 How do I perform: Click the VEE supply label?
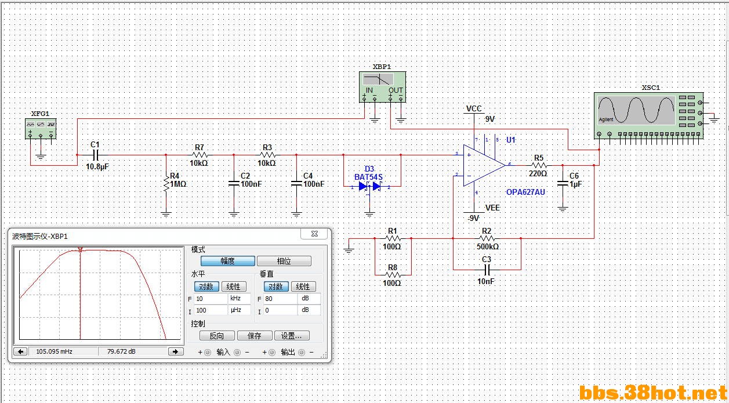[492, 208]
